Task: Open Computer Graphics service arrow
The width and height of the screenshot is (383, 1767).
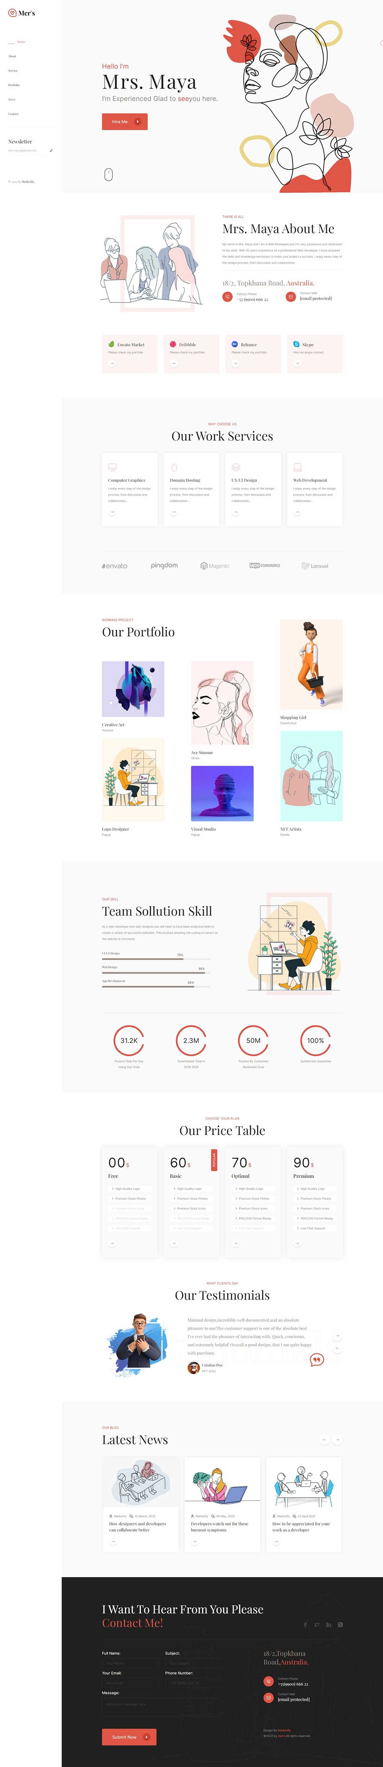Action: pyautogui.click(x=112, y=512)
